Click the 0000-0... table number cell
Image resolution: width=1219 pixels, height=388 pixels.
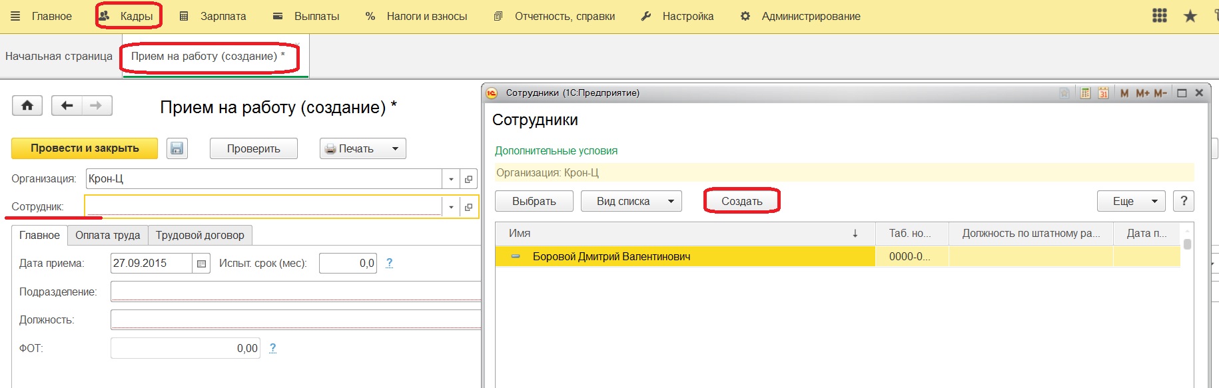point(912,256)
